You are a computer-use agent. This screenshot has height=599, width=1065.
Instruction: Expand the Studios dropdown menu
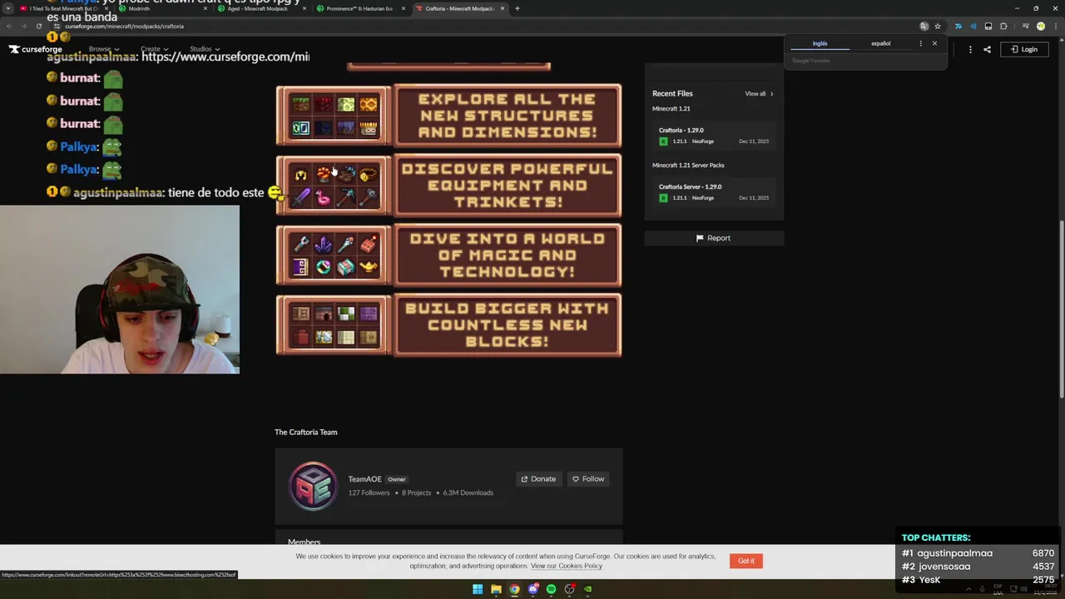[205, 49]
